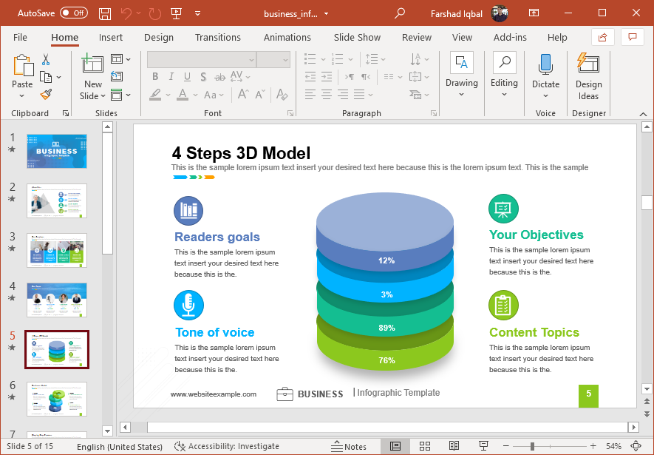Expand the Drawing dropdown
The image size is (654, 455).
(x=462, y=95)
